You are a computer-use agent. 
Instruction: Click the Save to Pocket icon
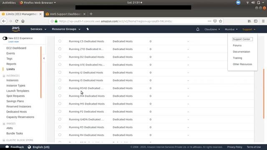pos(215,21)
